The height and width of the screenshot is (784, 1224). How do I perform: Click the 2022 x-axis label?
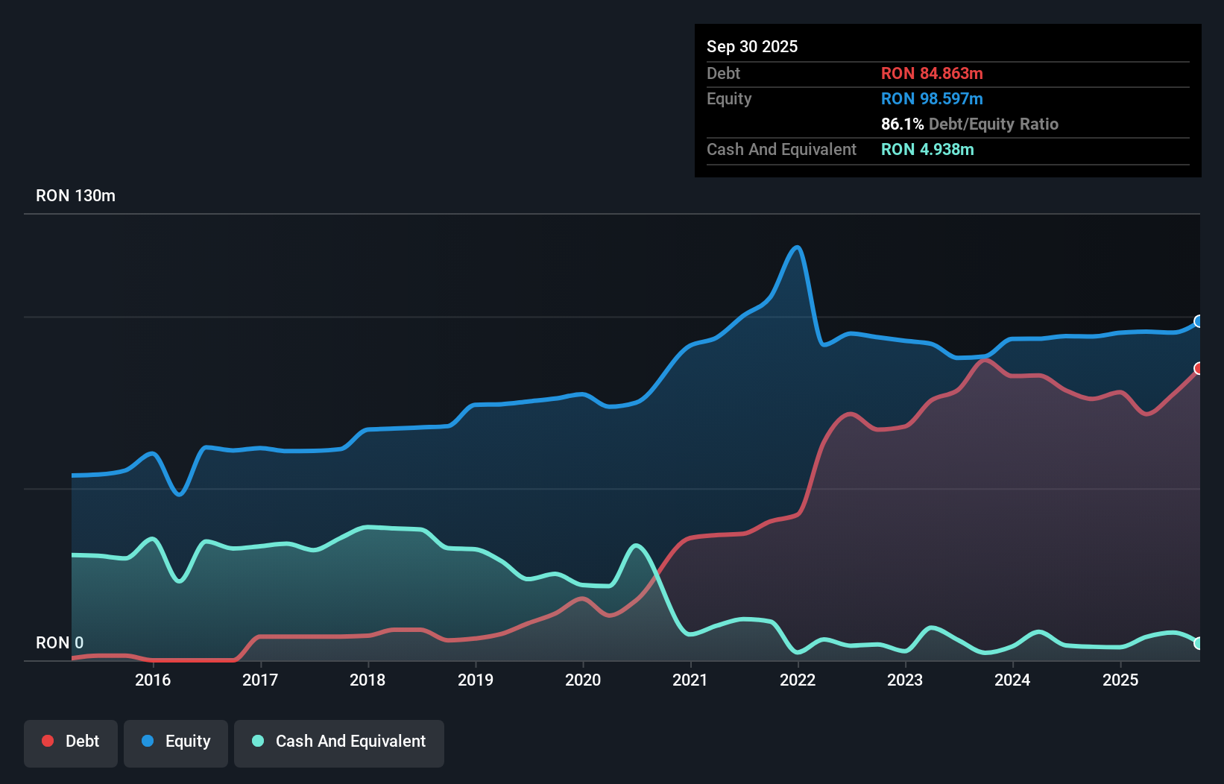pyautogui.click(x=798, y=680)
